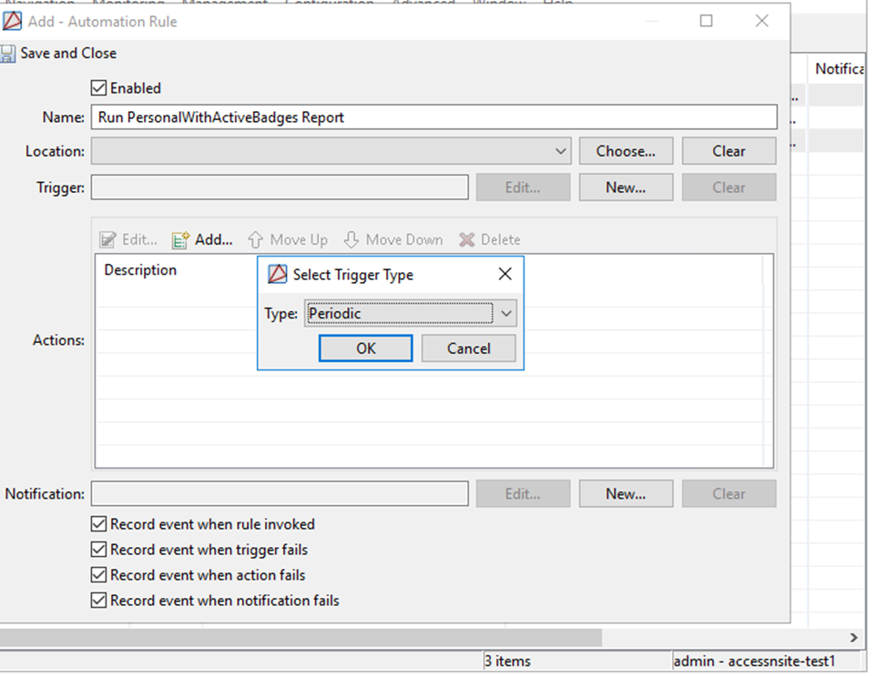This screenshot has height=677, width=888.
Task: Uncheck Record event when notification fails
Action: click(98, 600)
